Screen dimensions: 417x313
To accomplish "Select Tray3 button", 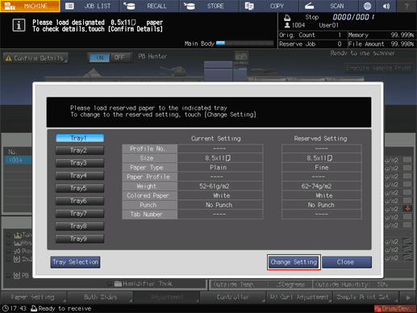I will (80, 163).
